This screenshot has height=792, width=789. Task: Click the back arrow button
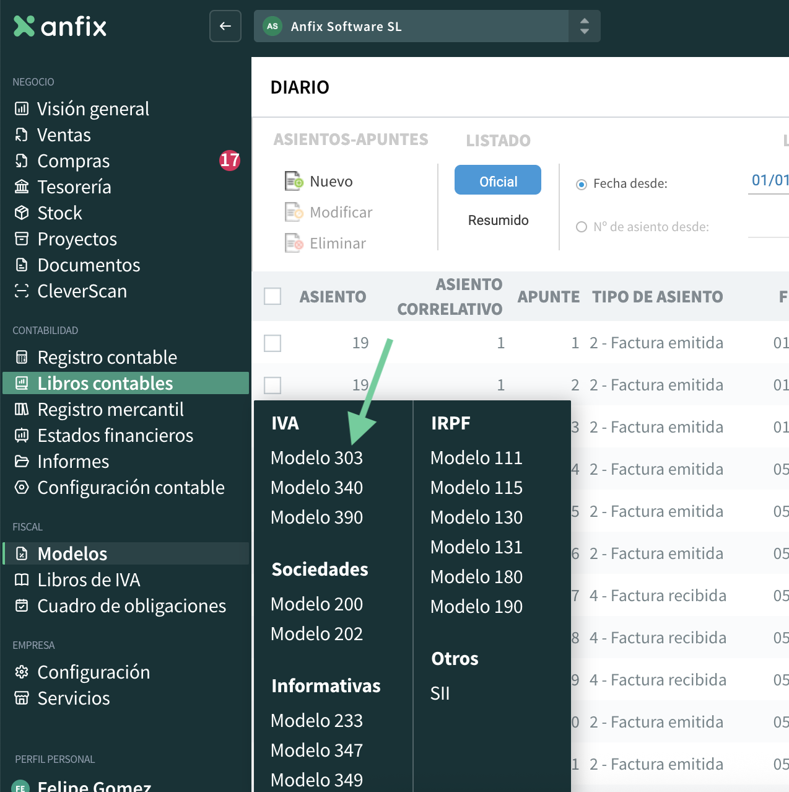(225, 26)
